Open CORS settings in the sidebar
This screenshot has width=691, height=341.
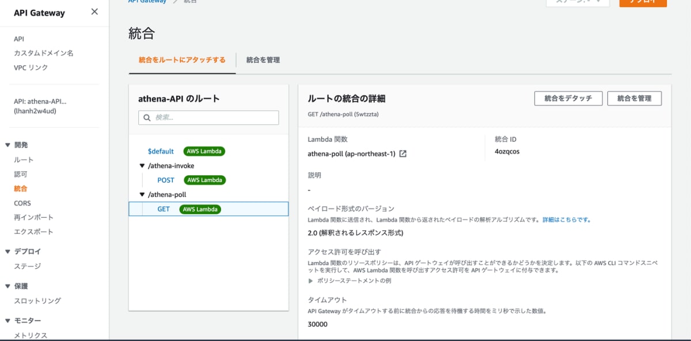tap(22, 203)
